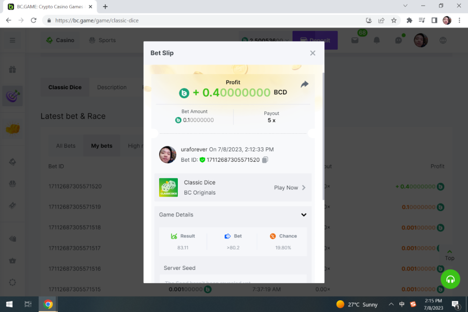The image size is (468, 312).
Task: Select the dartboard casino games sidebar icon
Action: click(x=12, y=95)
